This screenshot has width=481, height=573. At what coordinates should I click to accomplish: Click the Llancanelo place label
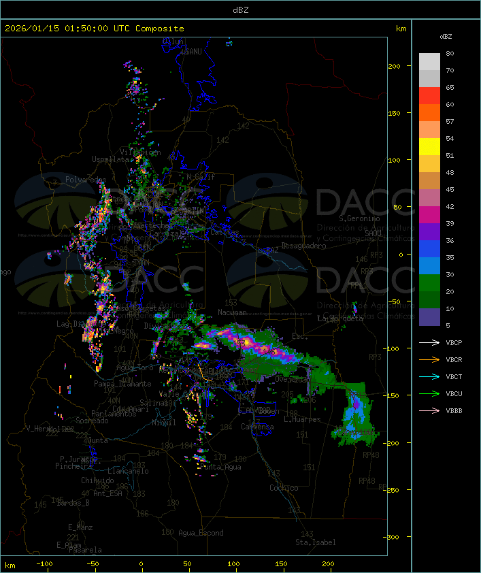pyautogui.click(x=128, y=471)
